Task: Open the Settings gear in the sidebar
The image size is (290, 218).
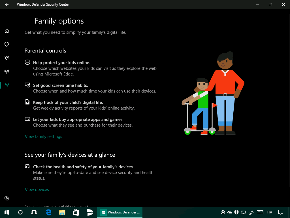Action: [x=7, y=198]
